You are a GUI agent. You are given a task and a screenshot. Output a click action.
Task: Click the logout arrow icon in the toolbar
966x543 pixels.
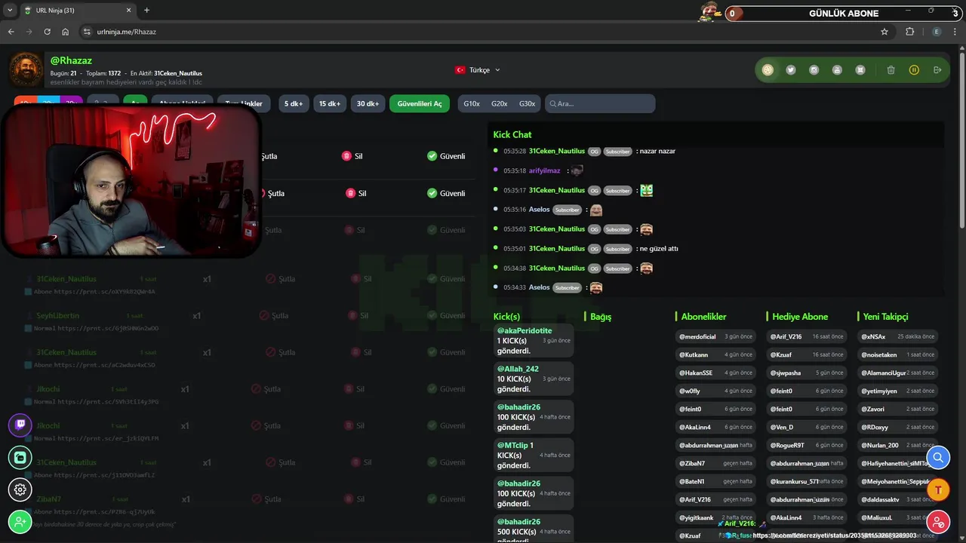pos(937,70)
